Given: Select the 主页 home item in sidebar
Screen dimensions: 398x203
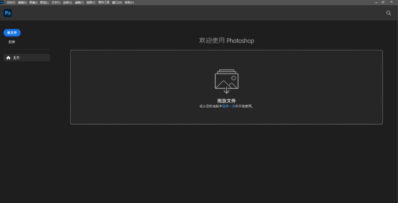Looking at the screenshot, I should coord(27,58).
